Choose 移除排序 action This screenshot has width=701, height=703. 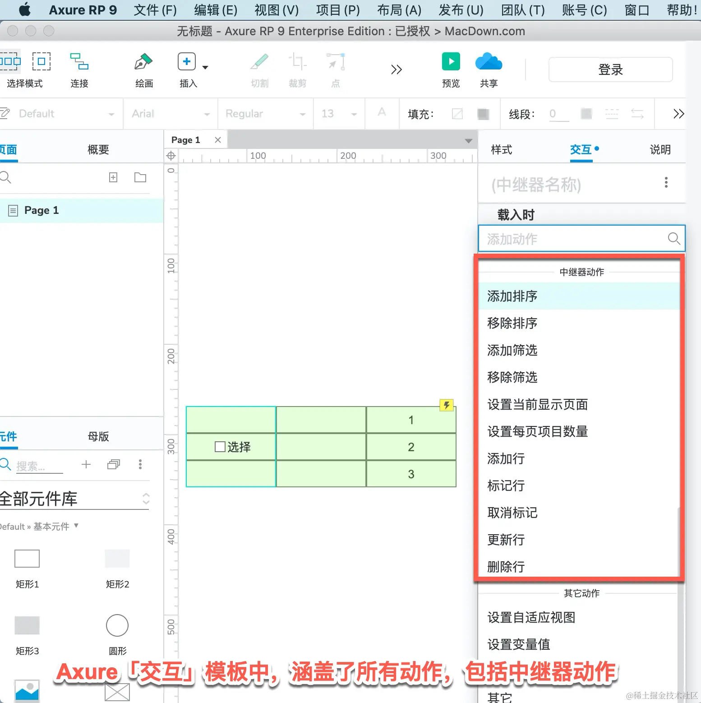579,323
